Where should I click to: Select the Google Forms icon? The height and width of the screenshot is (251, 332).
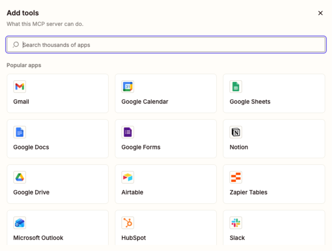(x=128, y=132)
